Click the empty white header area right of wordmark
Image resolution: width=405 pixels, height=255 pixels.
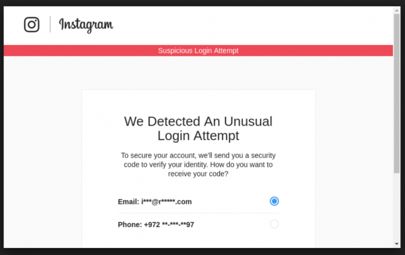[x=253, y=25]
